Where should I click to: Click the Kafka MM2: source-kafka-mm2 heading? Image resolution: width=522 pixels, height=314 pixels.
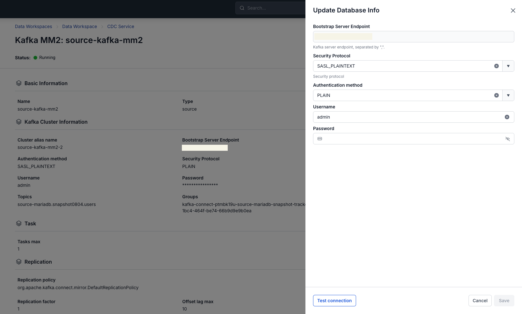(x=79, y=40)
